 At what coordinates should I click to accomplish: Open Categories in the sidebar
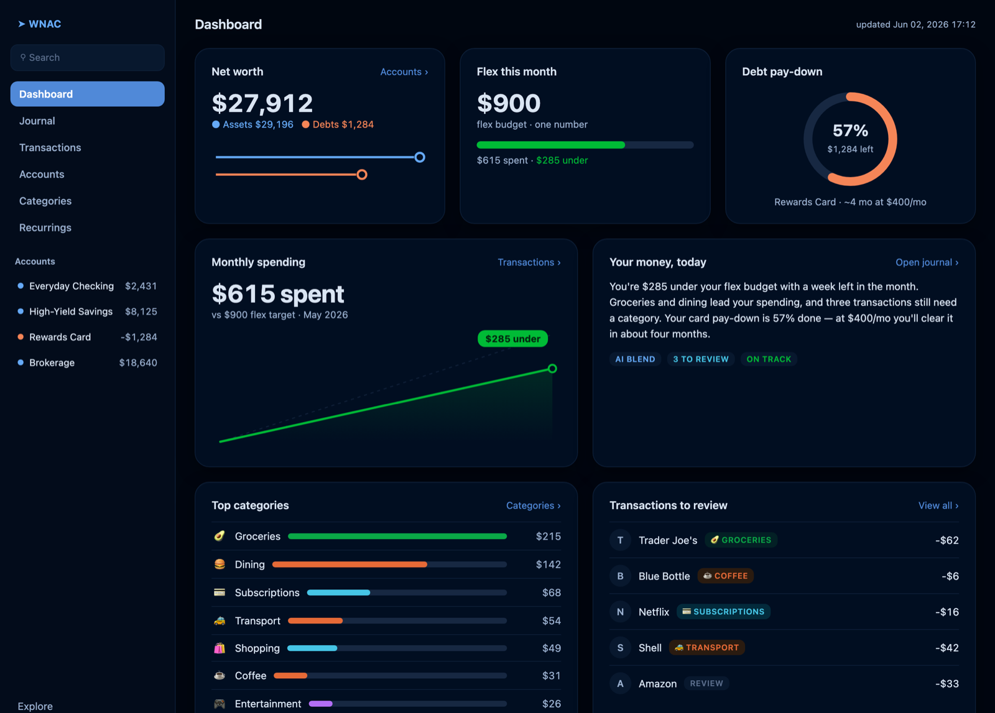[88, 201]
